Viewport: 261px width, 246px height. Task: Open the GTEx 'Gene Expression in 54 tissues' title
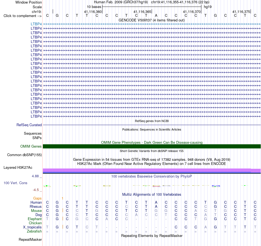tap(152, 160)
